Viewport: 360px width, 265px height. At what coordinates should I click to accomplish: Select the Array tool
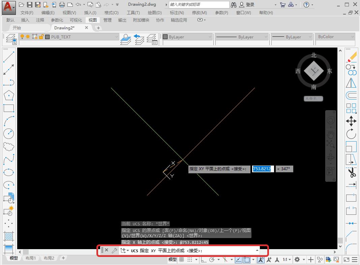pos(351,108)
